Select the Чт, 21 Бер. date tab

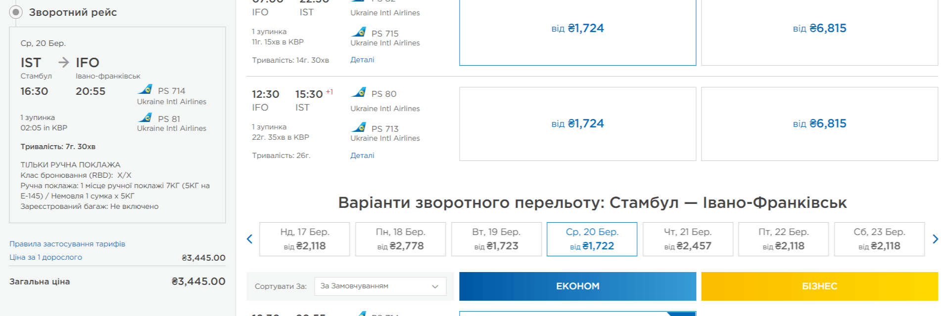pyautogui.click(x=688, y=239)
